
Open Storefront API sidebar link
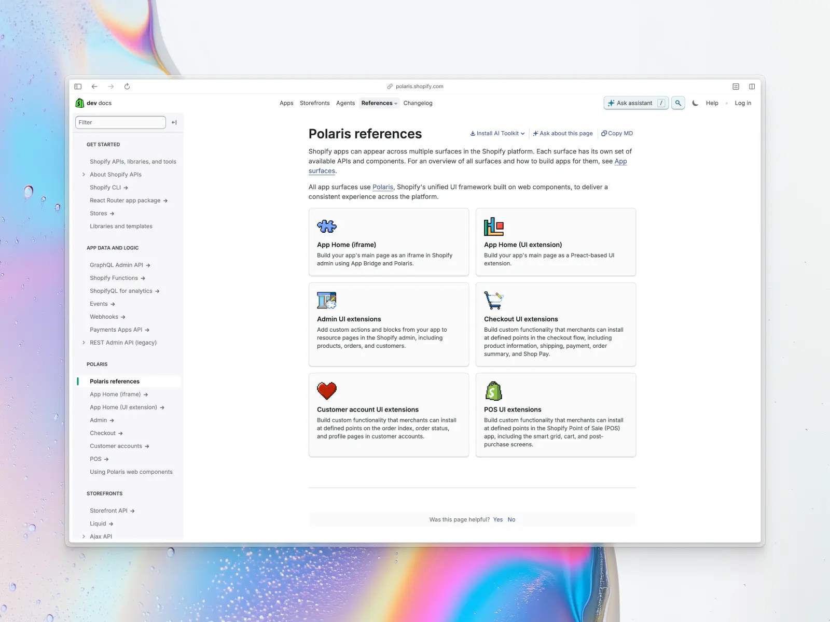pos(112,511)
